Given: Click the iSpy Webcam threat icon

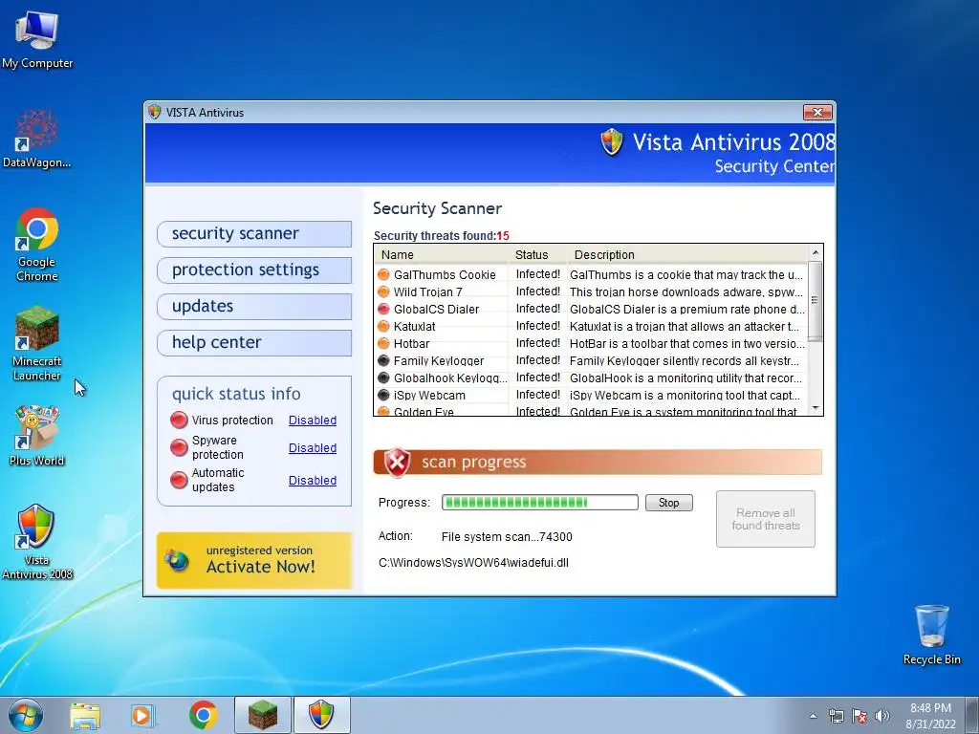Looking at the screenshot, I should point(383,395).
